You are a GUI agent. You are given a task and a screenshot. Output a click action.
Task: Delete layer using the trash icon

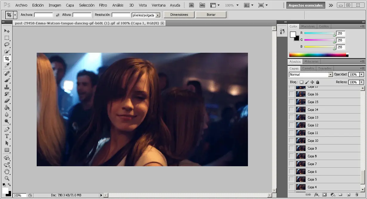[x=356, y=195]
